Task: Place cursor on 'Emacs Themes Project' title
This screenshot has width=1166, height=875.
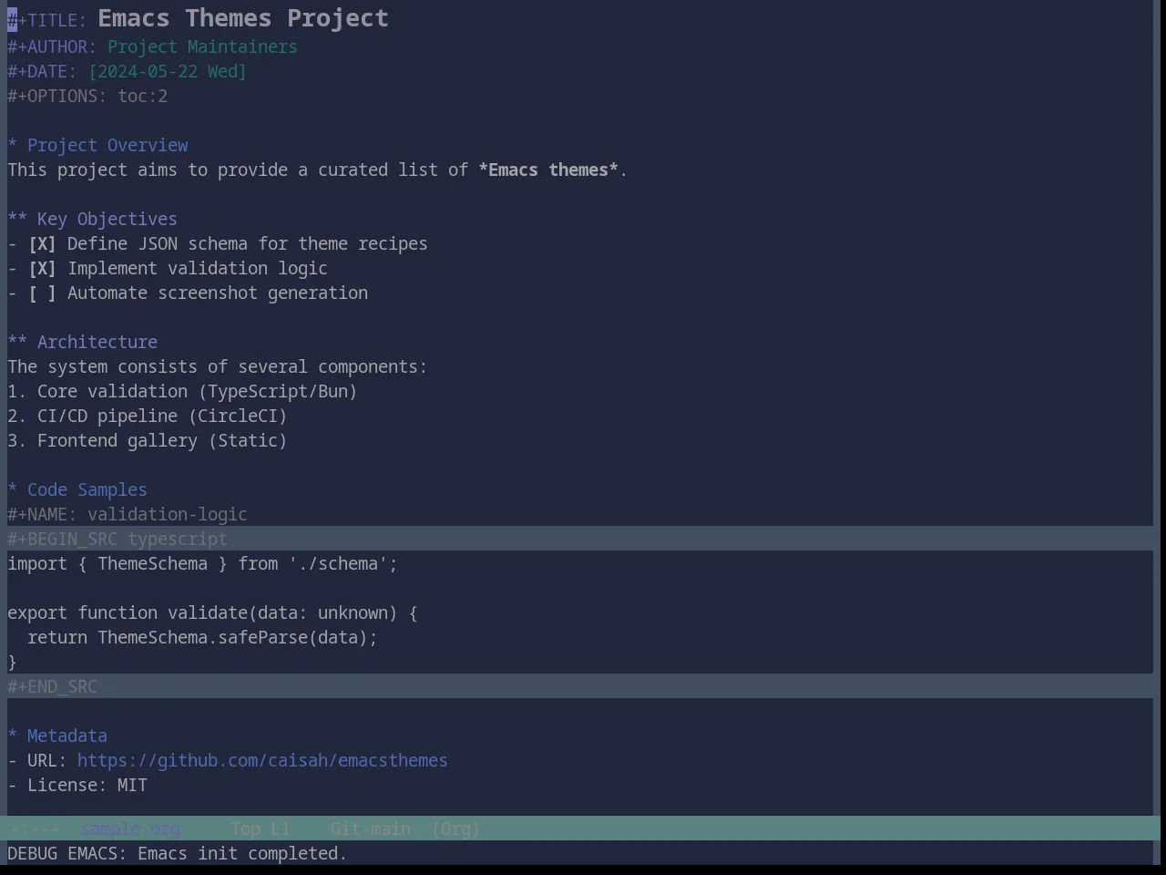Action: [243, 18]
